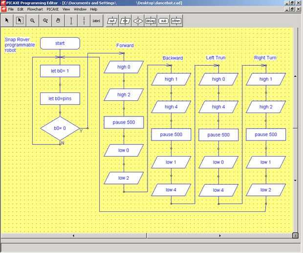Screen dimensions: 303x253
Task: Open the Help menu
Action: 94,9
